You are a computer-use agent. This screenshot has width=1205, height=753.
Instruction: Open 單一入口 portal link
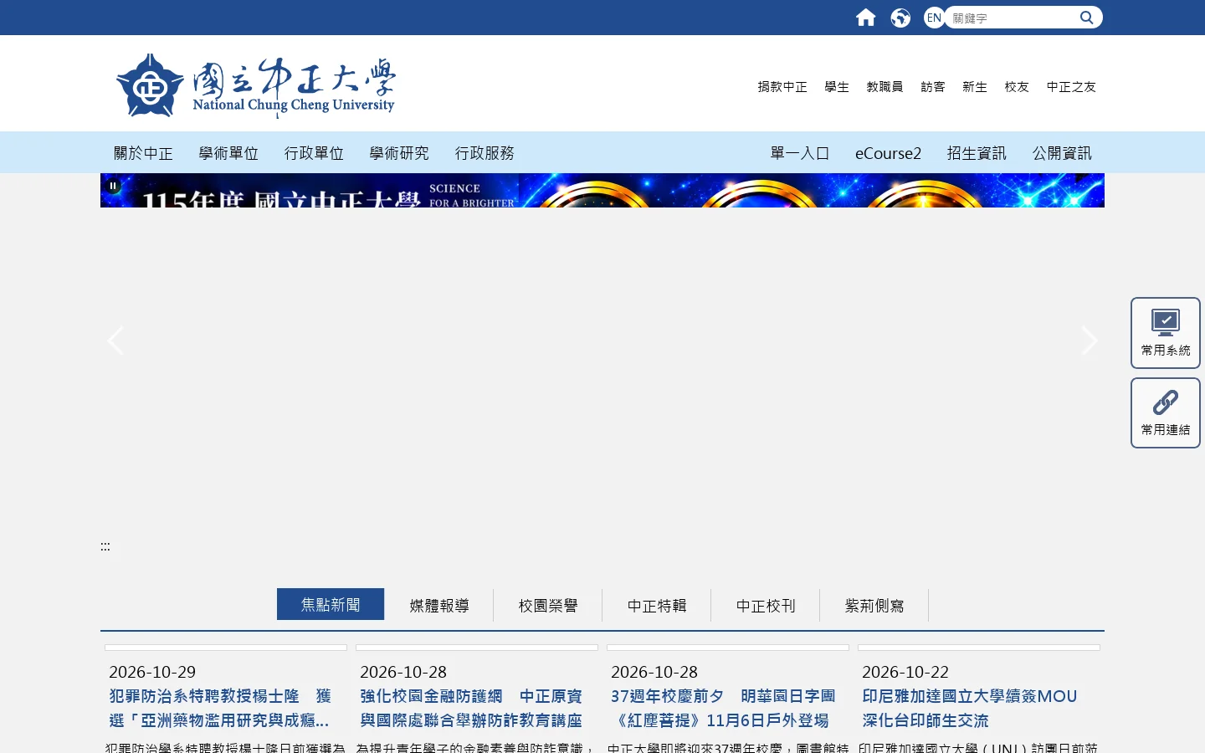point(800,153)
